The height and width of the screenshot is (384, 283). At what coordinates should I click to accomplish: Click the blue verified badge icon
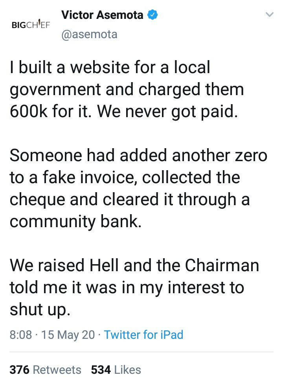(152, 15)
